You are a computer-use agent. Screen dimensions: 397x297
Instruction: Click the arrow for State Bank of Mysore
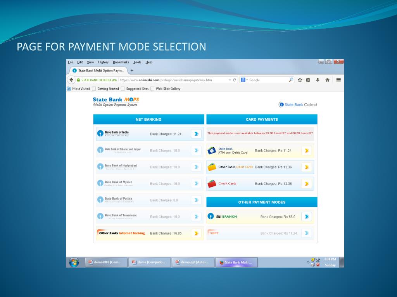pos(196,184)
